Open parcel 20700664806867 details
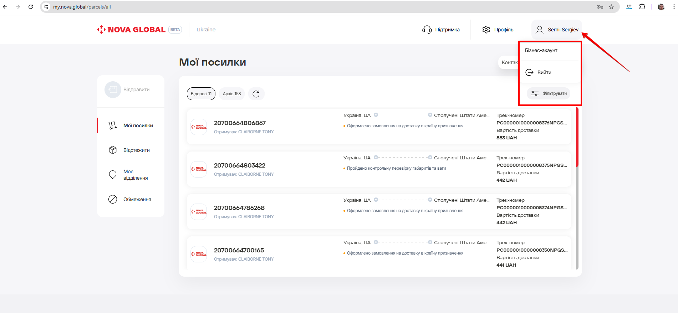 [x=240, y=123]
